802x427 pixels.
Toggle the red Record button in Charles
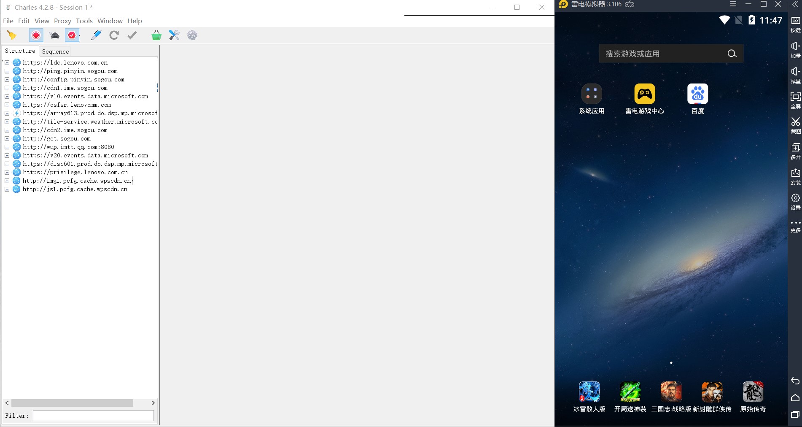tap(36, 35)
